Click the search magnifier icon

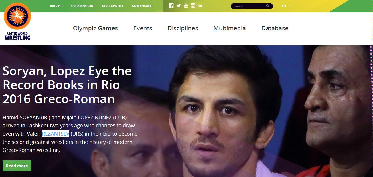pyautogui.click(x=268, y=6)
